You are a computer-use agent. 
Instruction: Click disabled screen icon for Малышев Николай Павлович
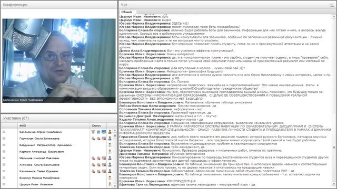[x=104, y=158]
